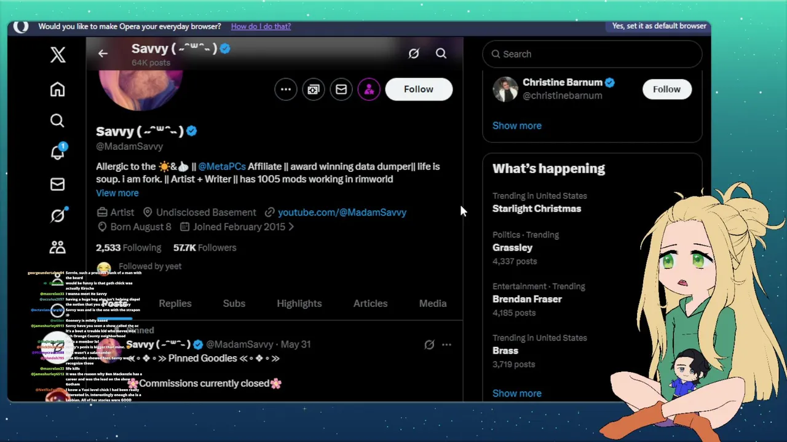Switch to the Articles tab

point(370,303)
